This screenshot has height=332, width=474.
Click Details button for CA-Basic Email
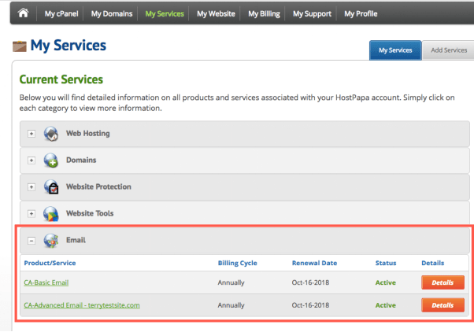tap(443, 282)
